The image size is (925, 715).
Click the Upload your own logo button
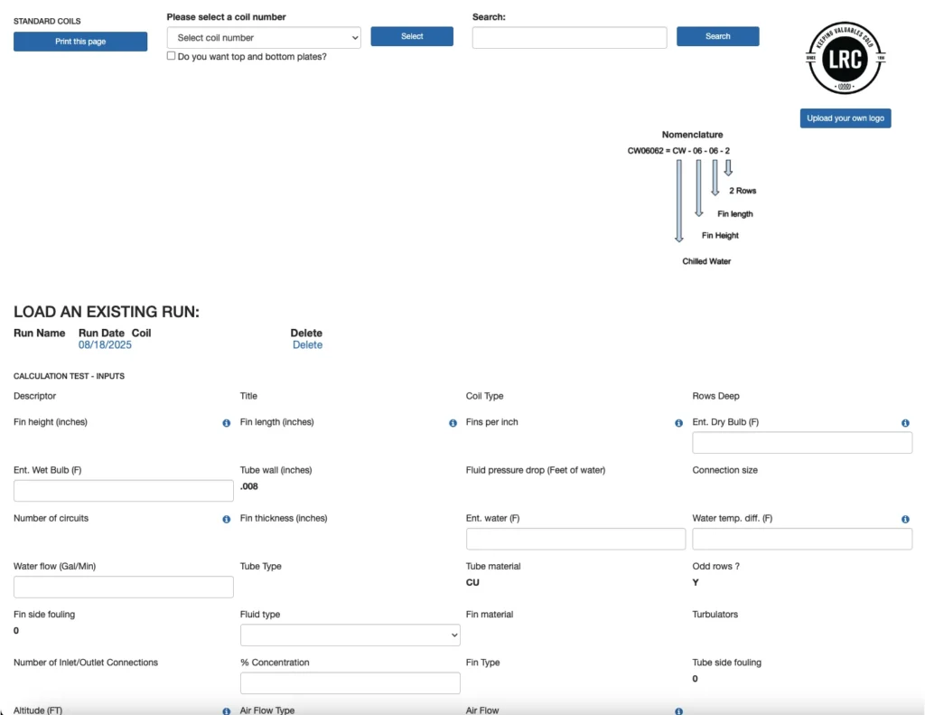point(845,118)
